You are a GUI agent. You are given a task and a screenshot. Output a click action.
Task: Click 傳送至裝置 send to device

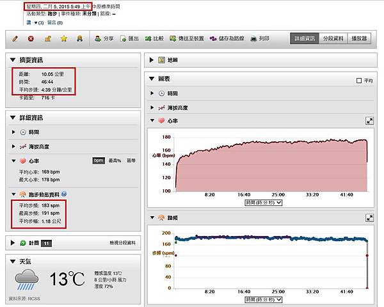[187, 38]
